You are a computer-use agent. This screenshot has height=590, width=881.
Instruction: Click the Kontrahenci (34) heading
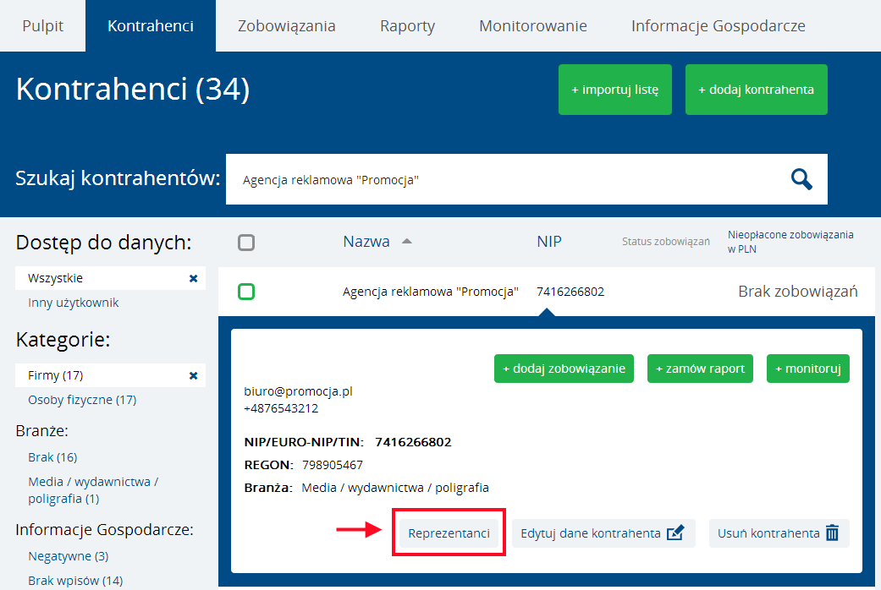click(x=133, y=90)
